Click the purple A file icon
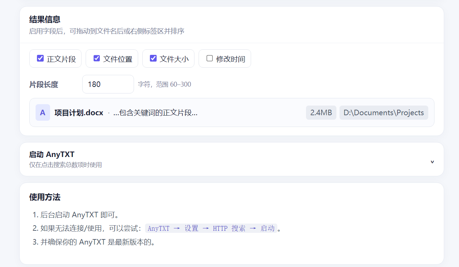 coord(43,112)
